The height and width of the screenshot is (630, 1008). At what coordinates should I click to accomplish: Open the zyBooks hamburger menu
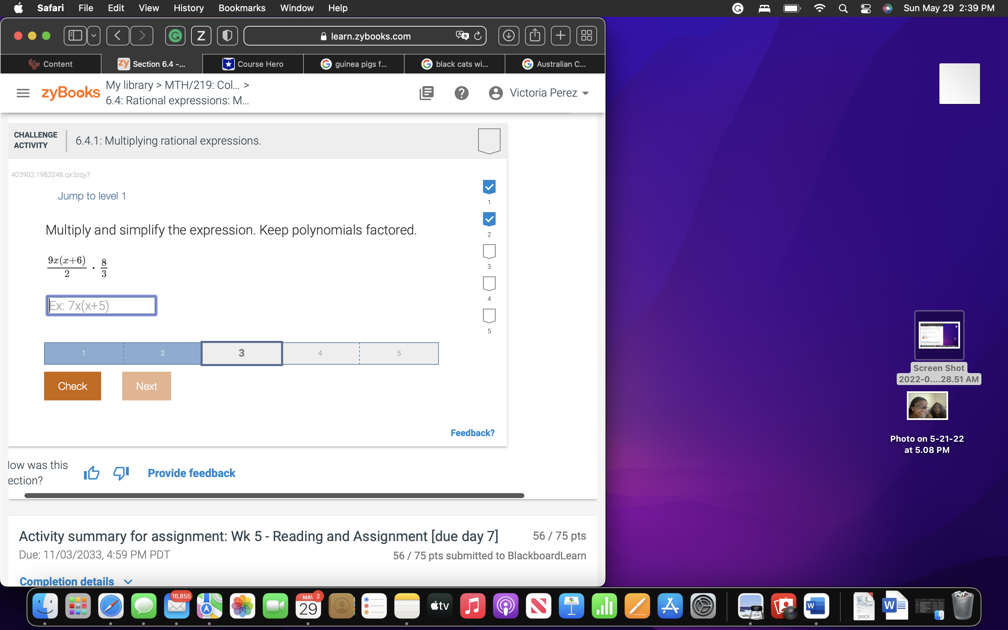(23, 92)
